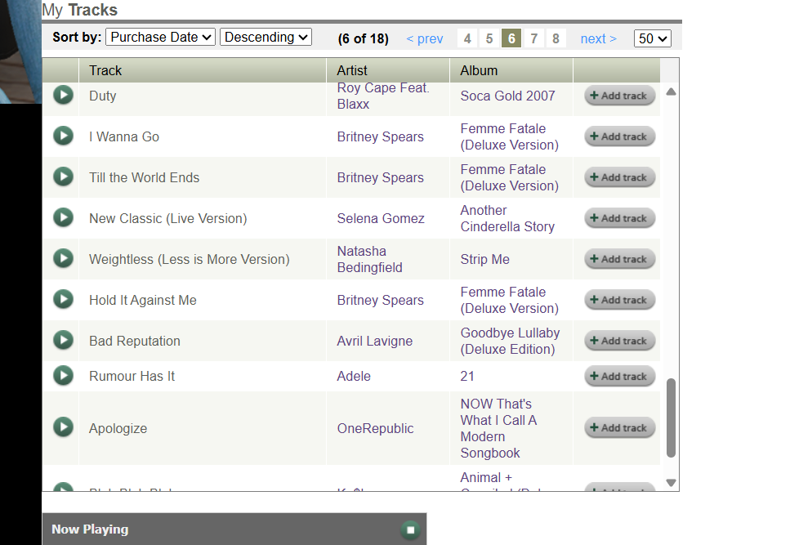Play the track Apologize
The height and width of the screenshot is (545, 790).
63,427
